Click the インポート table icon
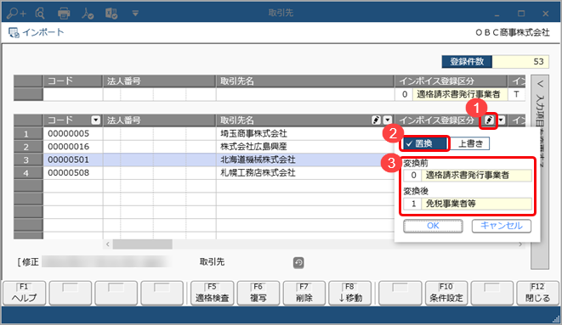The height and width of the screenshot is (325, 562). click(14, 32)
